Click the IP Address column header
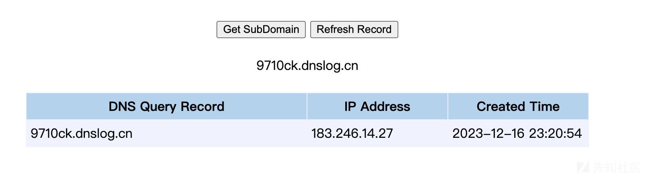Screen dimensions: 647x176 [x=377, y=106]
